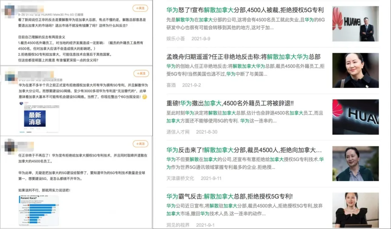Open headline 华为反击来了!解散加拿大分部

[244, 150]
